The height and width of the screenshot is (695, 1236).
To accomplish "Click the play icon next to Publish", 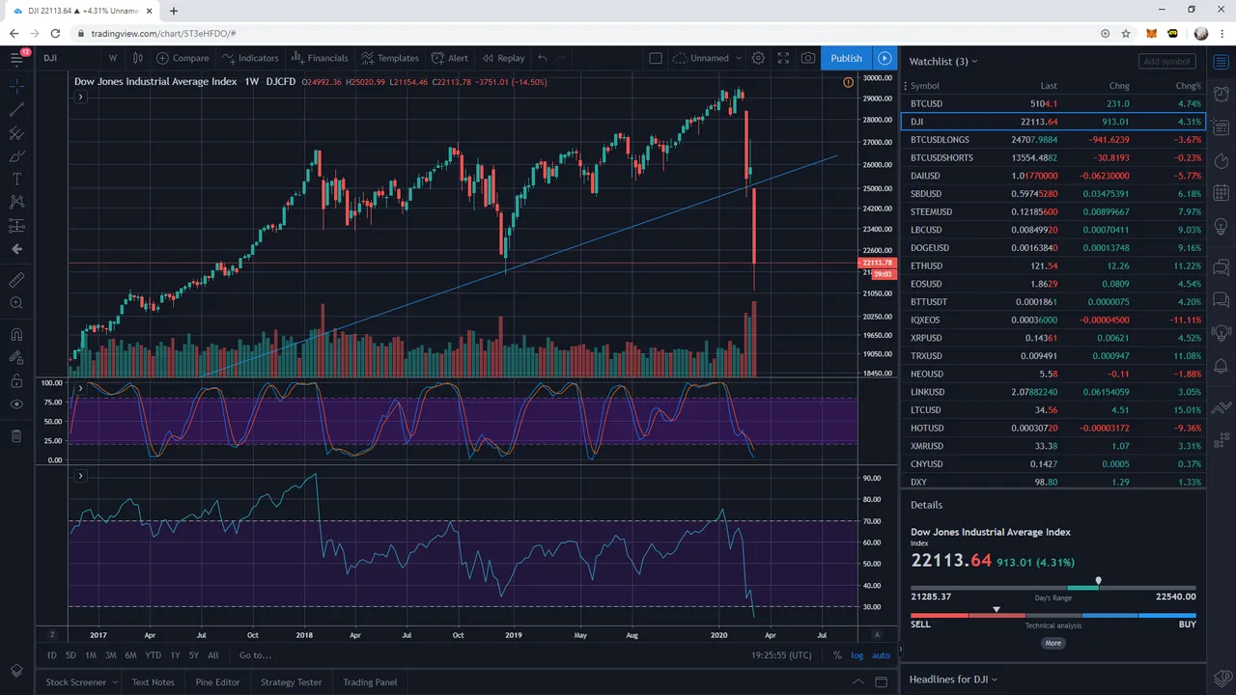I will coord(885,58).
